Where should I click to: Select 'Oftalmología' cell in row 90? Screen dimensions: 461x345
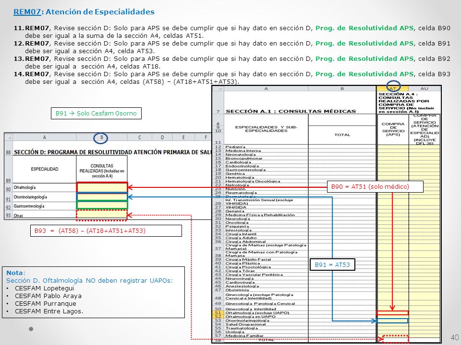tap(44, 187)
